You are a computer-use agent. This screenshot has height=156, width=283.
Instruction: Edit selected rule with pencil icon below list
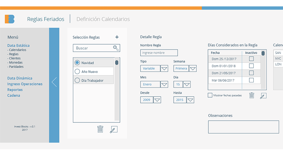(113, 129)
